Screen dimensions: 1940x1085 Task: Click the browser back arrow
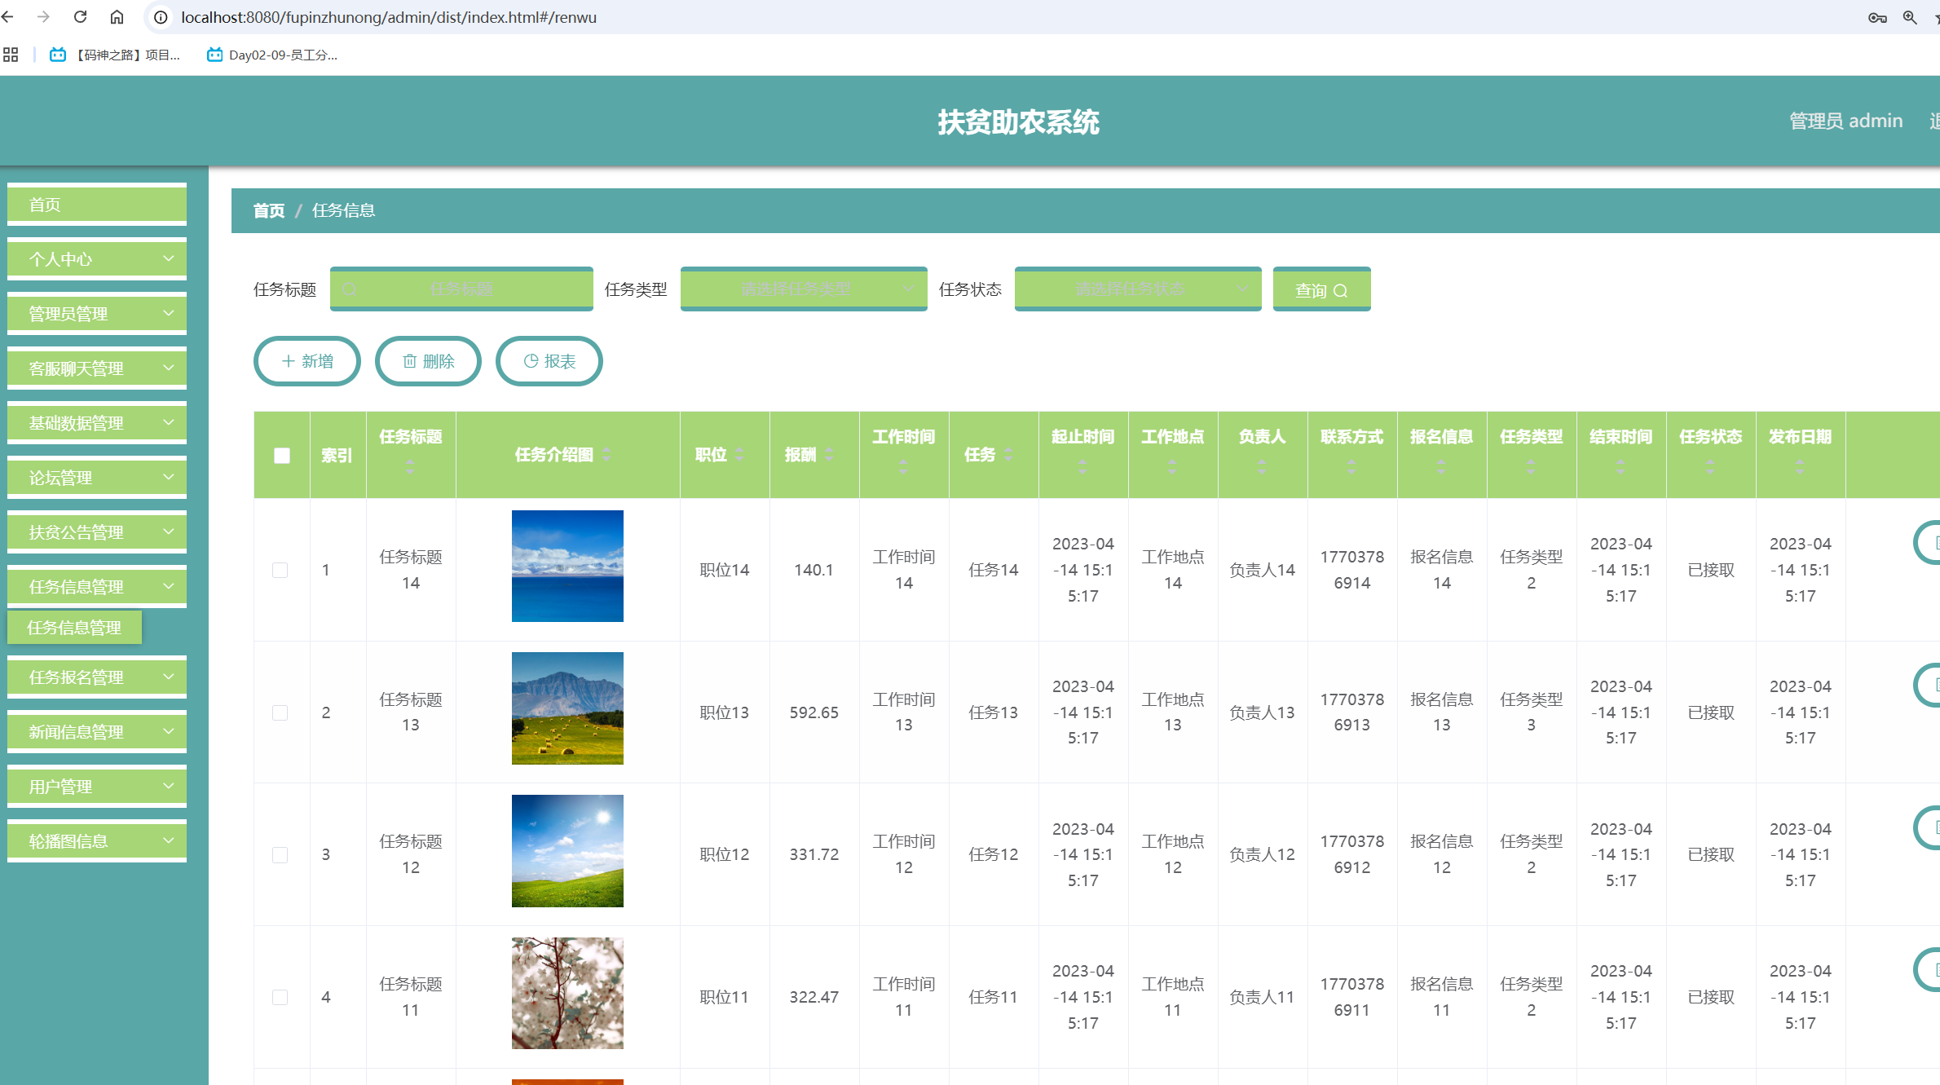pos(8,17)
